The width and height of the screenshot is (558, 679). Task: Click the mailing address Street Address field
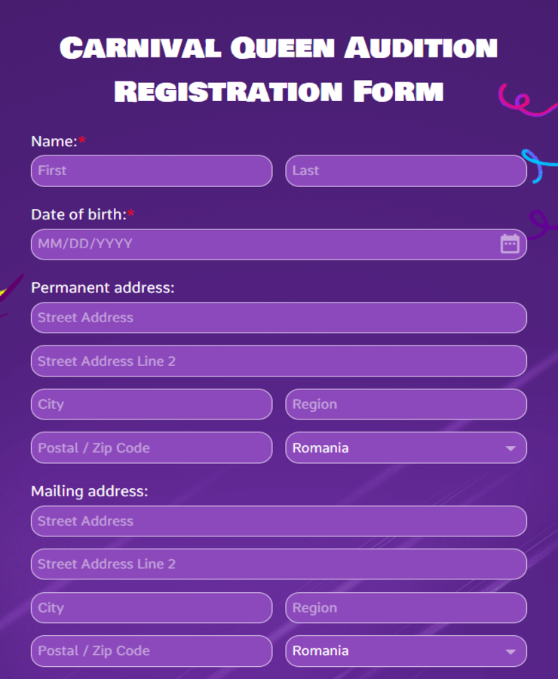tap(278, 521)
